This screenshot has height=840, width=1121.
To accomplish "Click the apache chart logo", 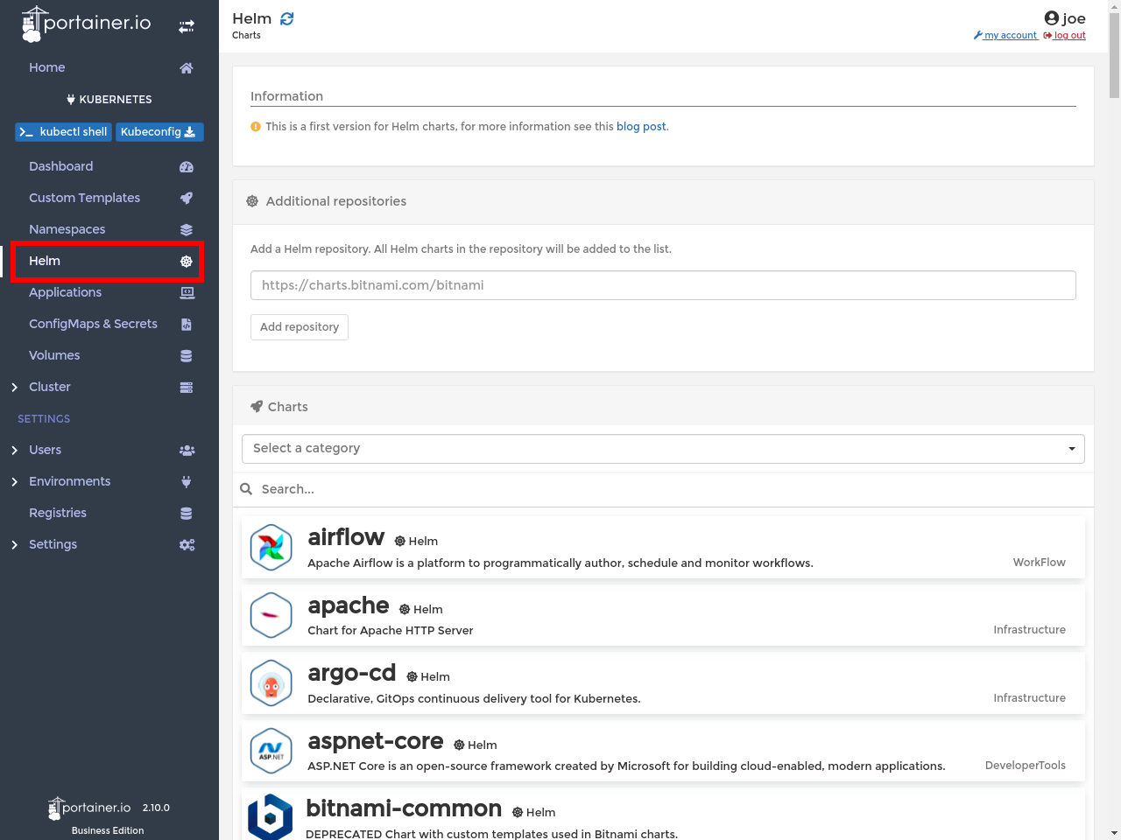I will (271, 615).
